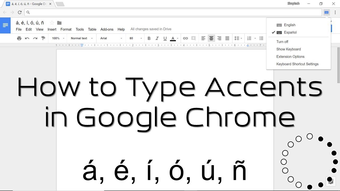Image resolution: width=340 pixels, height=191 pixels.
Task: Go forward in browser history
Action: tap(12, 12)
